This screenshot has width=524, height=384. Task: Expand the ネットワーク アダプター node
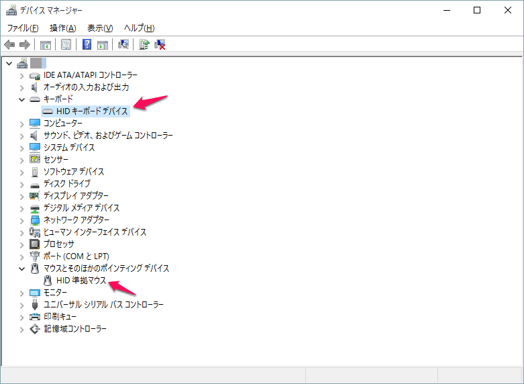point(21,220)
